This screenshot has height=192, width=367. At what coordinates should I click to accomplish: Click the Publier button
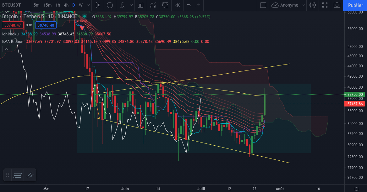pyautogui.click(x=355, y=5)
